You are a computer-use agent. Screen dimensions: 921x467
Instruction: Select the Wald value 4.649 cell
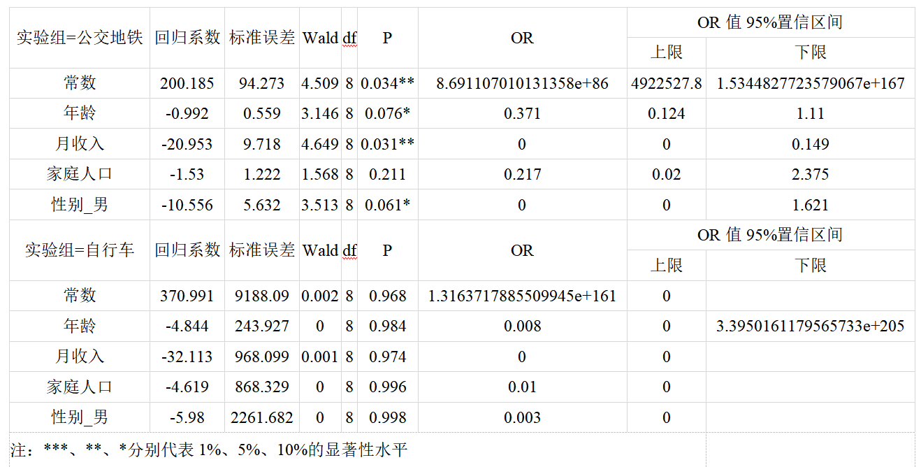point(319,144)
